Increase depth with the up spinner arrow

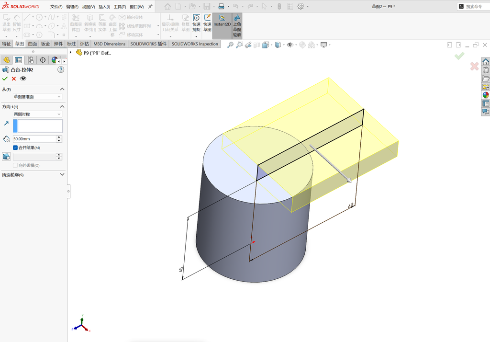[x=59, y=137]
